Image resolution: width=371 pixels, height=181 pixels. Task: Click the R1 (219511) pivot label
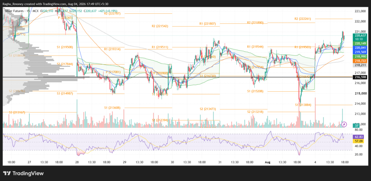160,47
